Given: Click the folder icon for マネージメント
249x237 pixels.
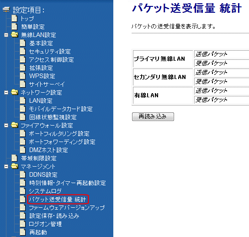Looking at the screenshot, I should (15, 166).
